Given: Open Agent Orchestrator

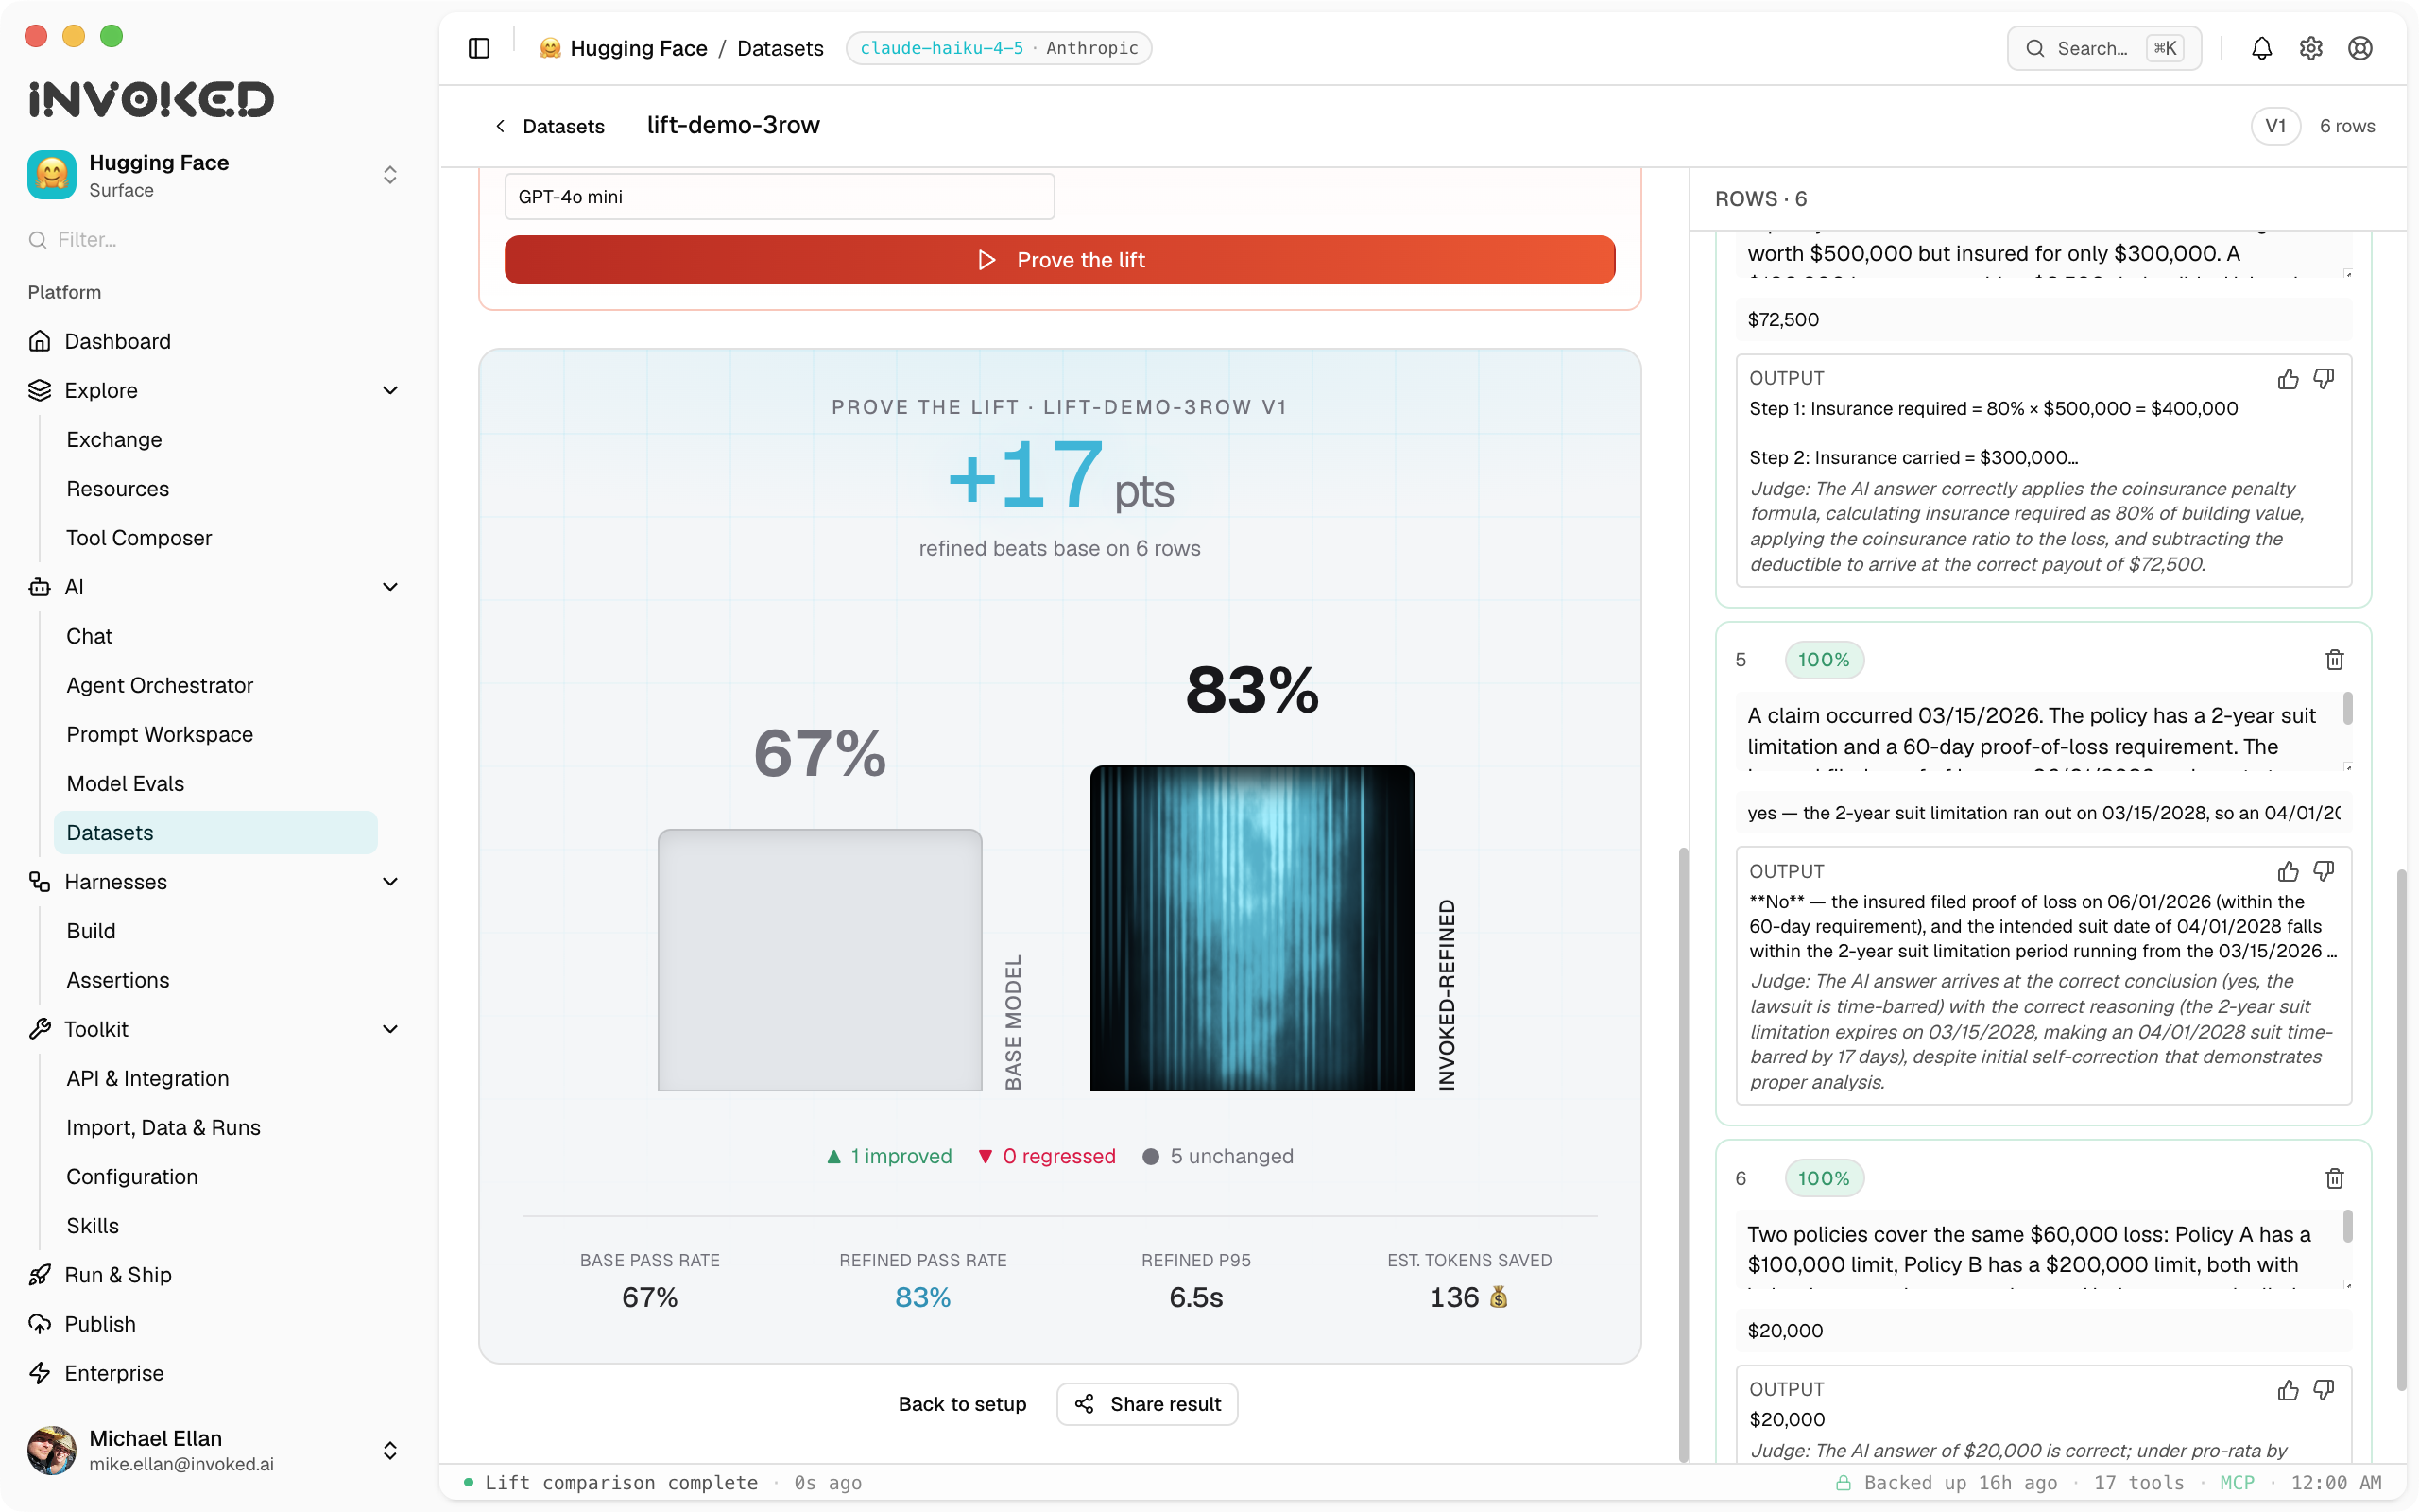Looking at the screenshot, I should click(160, 685).
